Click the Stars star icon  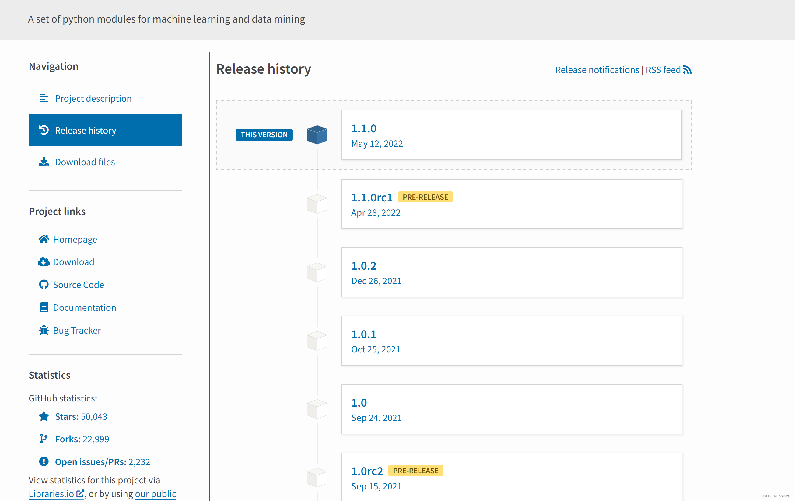pos(44,416)
